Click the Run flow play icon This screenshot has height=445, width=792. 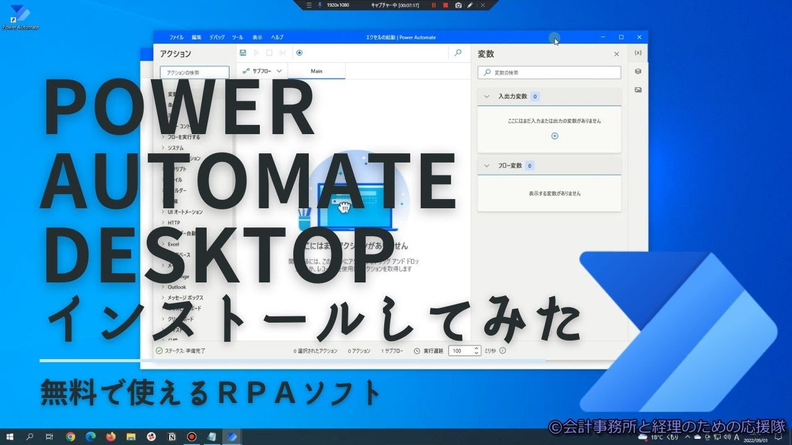click(256, 53)
